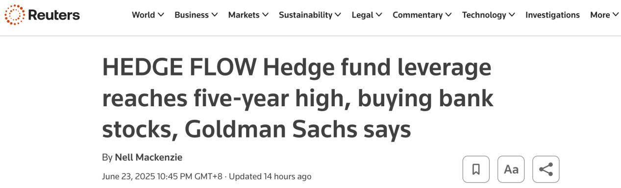
Task: Expand the Legal menu
Action: pyautogui.click(x=367, y=15)
